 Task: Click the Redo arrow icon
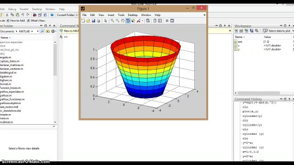point(28,15)
